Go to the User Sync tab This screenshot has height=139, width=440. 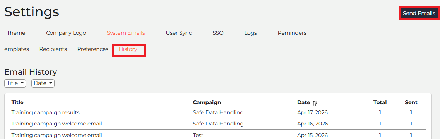pos(179,33)
